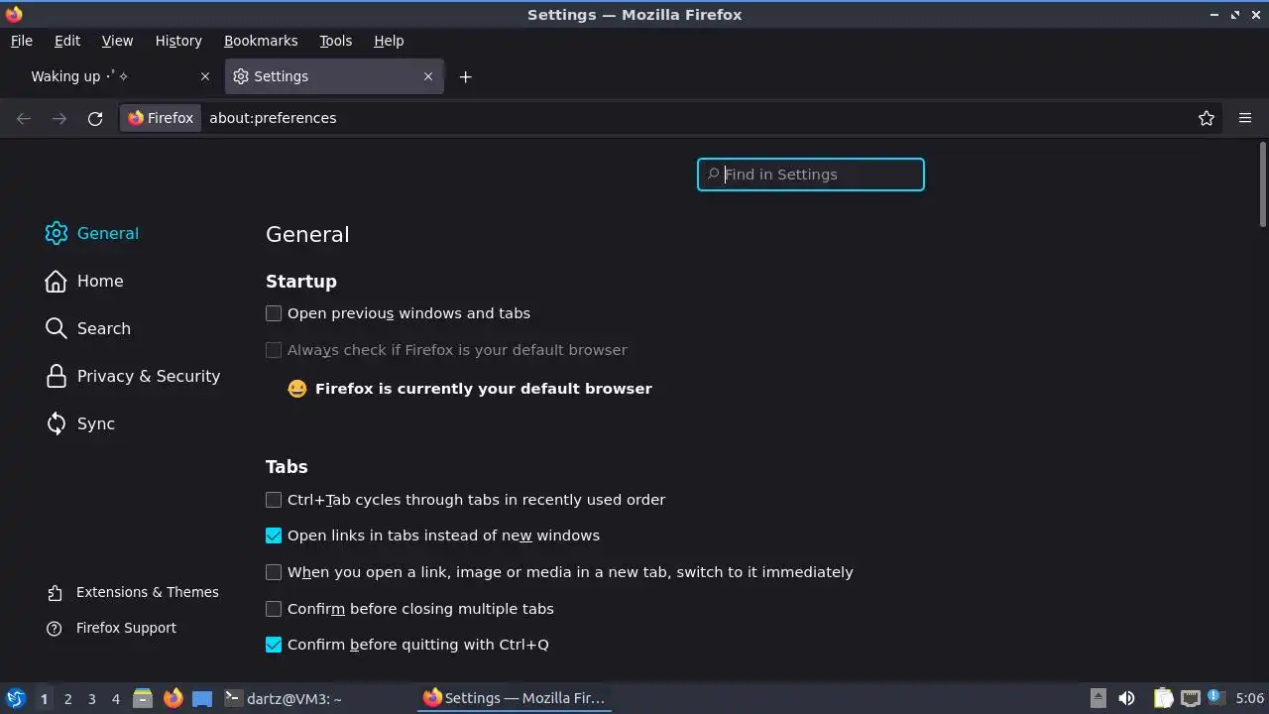Open the Edit menu
1269x714 pixels.
click(x=67, y=41)
